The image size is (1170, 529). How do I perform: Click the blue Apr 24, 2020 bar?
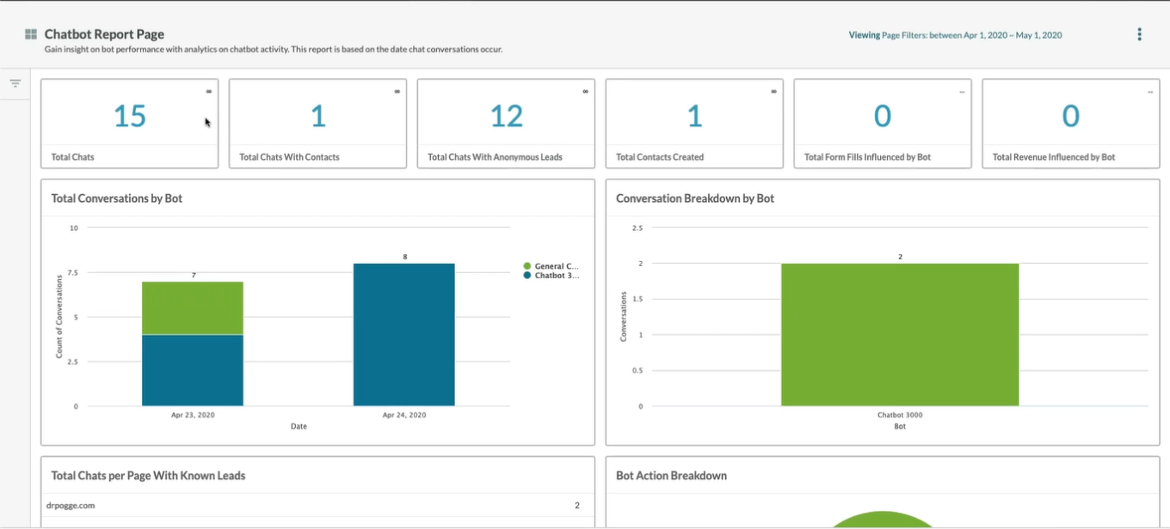coord(403,335)
